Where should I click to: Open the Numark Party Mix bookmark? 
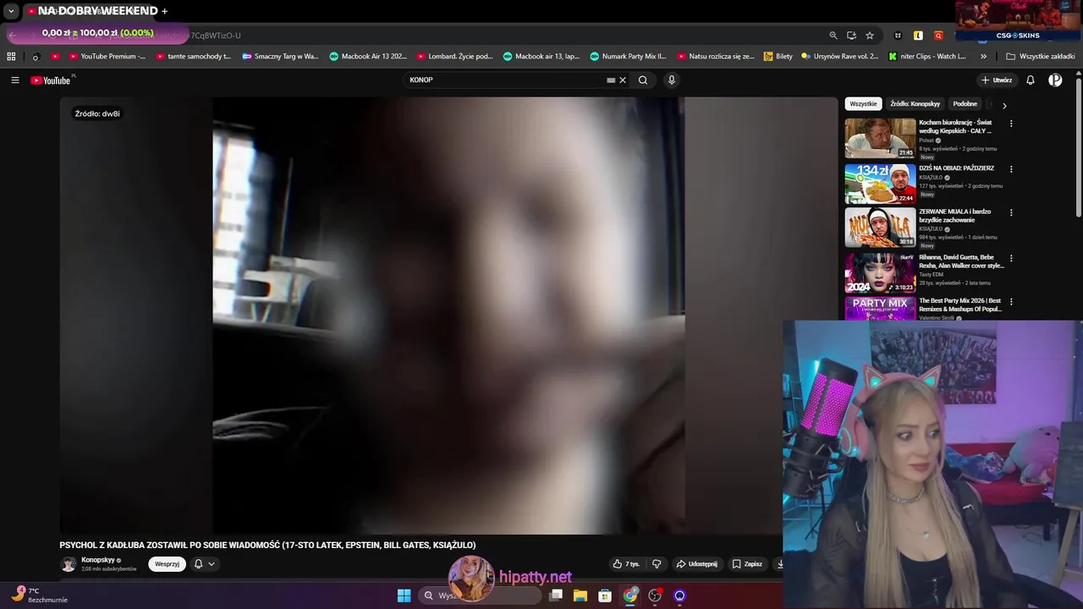629,57
